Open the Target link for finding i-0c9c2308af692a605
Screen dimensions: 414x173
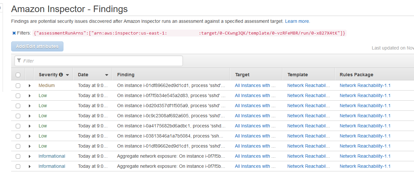255,116
